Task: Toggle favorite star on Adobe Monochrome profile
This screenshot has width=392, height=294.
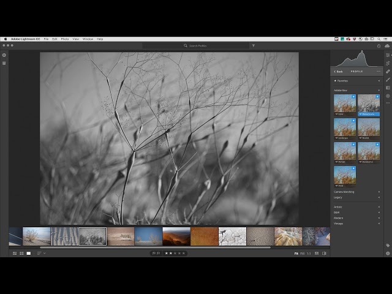Action: [x=377, y=97]
